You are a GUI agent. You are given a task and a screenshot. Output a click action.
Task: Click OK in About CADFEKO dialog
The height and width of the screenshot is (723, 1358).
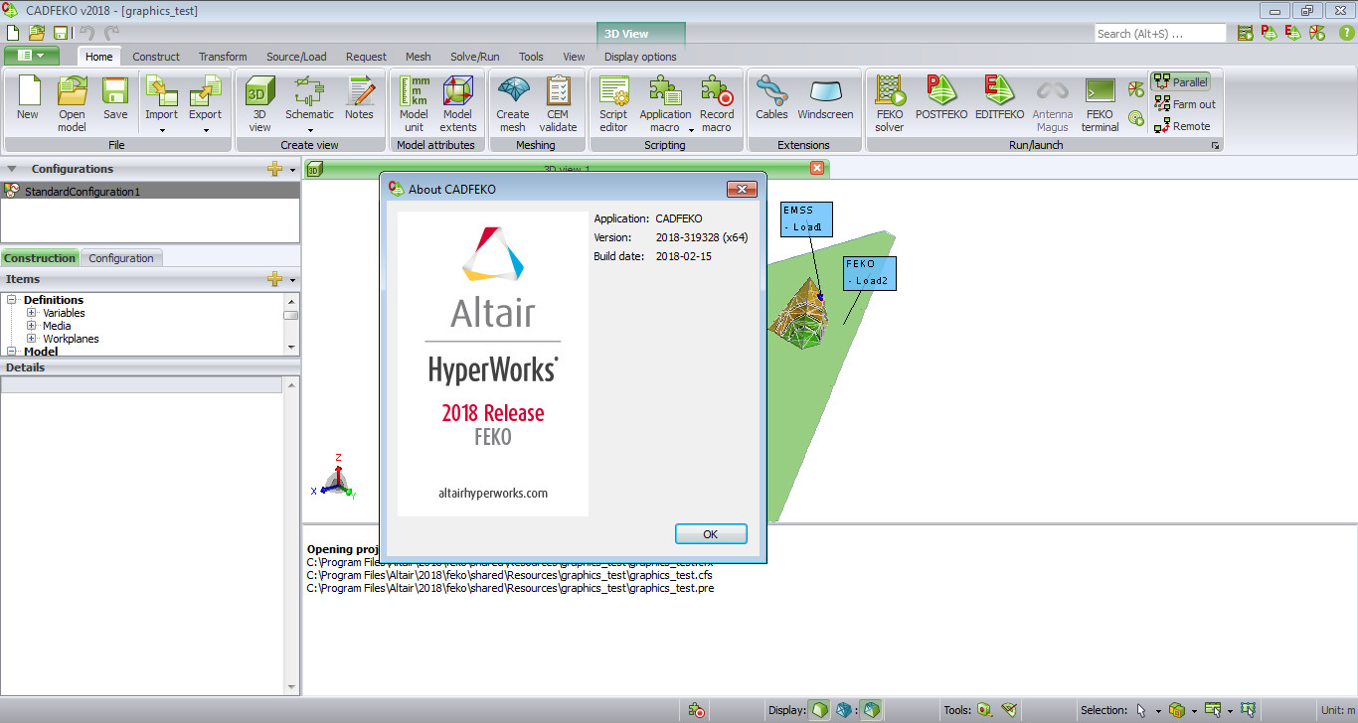710,534
